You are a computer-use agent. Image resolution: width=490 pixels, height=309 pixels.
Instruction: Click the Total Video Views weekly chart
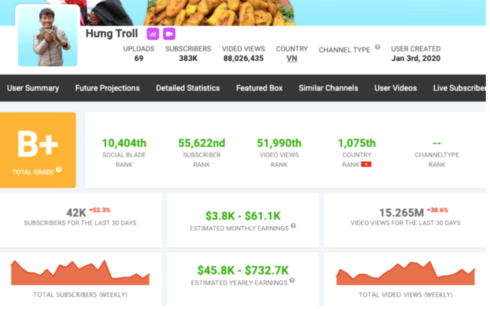click(x=405, y=273)
